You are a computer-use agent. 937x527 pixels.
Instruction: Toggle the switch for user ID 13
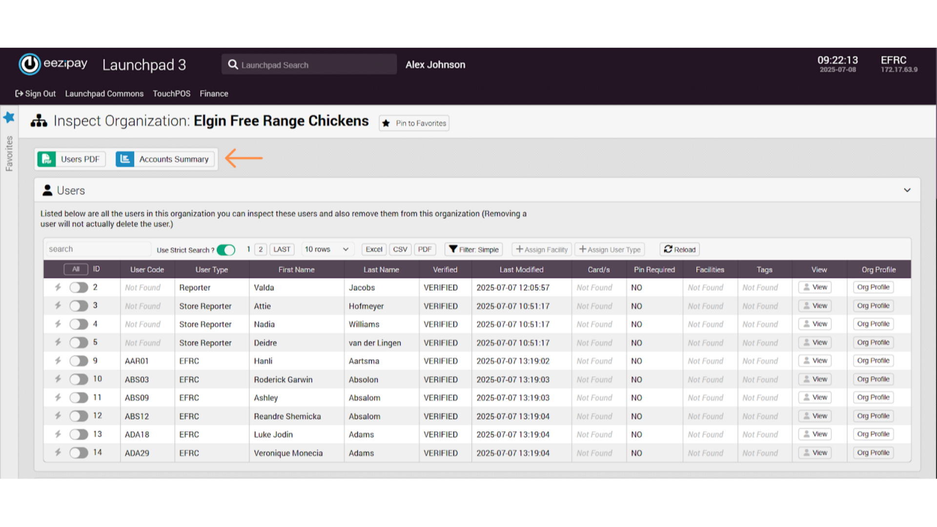79,434
